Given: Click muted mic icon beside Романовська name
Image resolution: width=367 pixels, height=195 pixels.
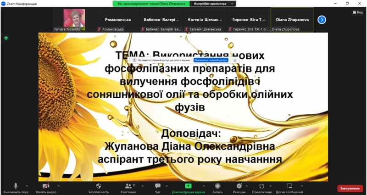Looking at the screenshot, I should (x=99, y=29).
